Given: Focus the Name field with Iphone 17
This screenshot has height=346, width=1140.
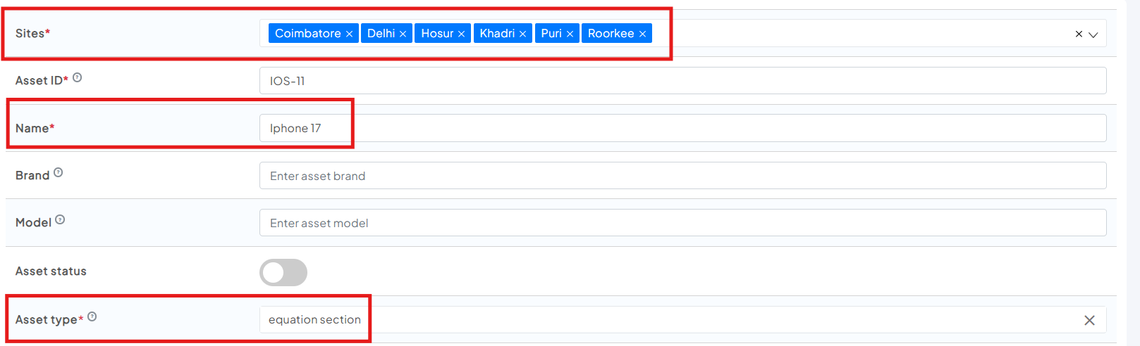Looking at the screenshot, I should (x=682, y=128).
